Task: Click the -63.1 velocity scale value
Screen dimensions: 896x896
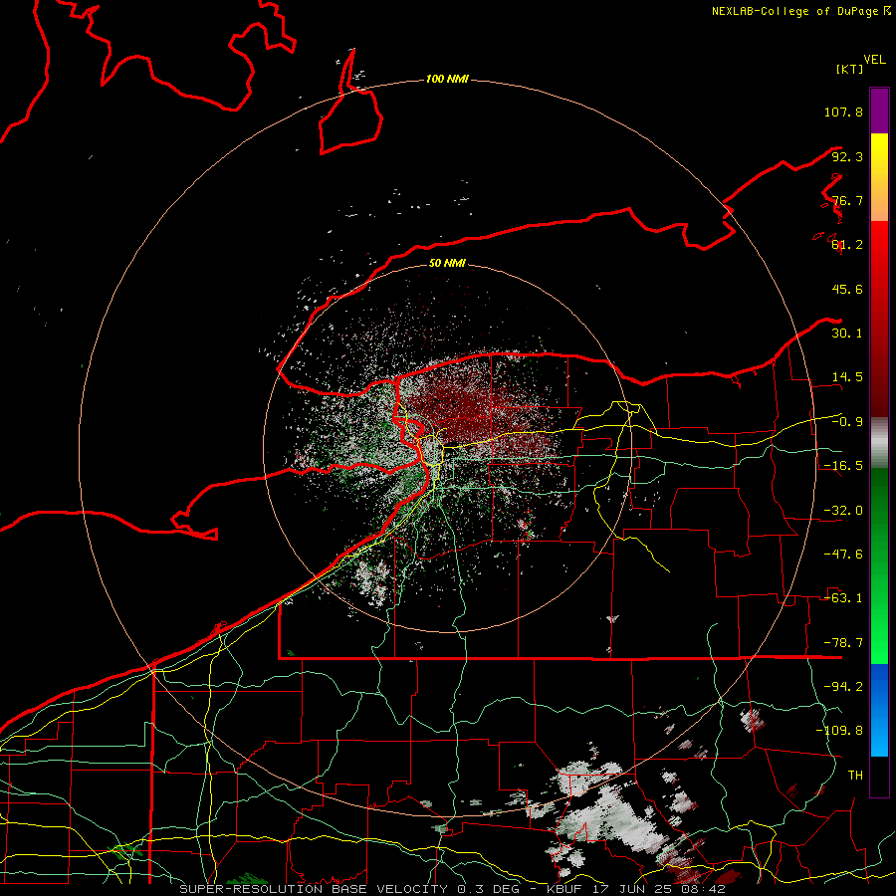Action: tap(843, 598)
